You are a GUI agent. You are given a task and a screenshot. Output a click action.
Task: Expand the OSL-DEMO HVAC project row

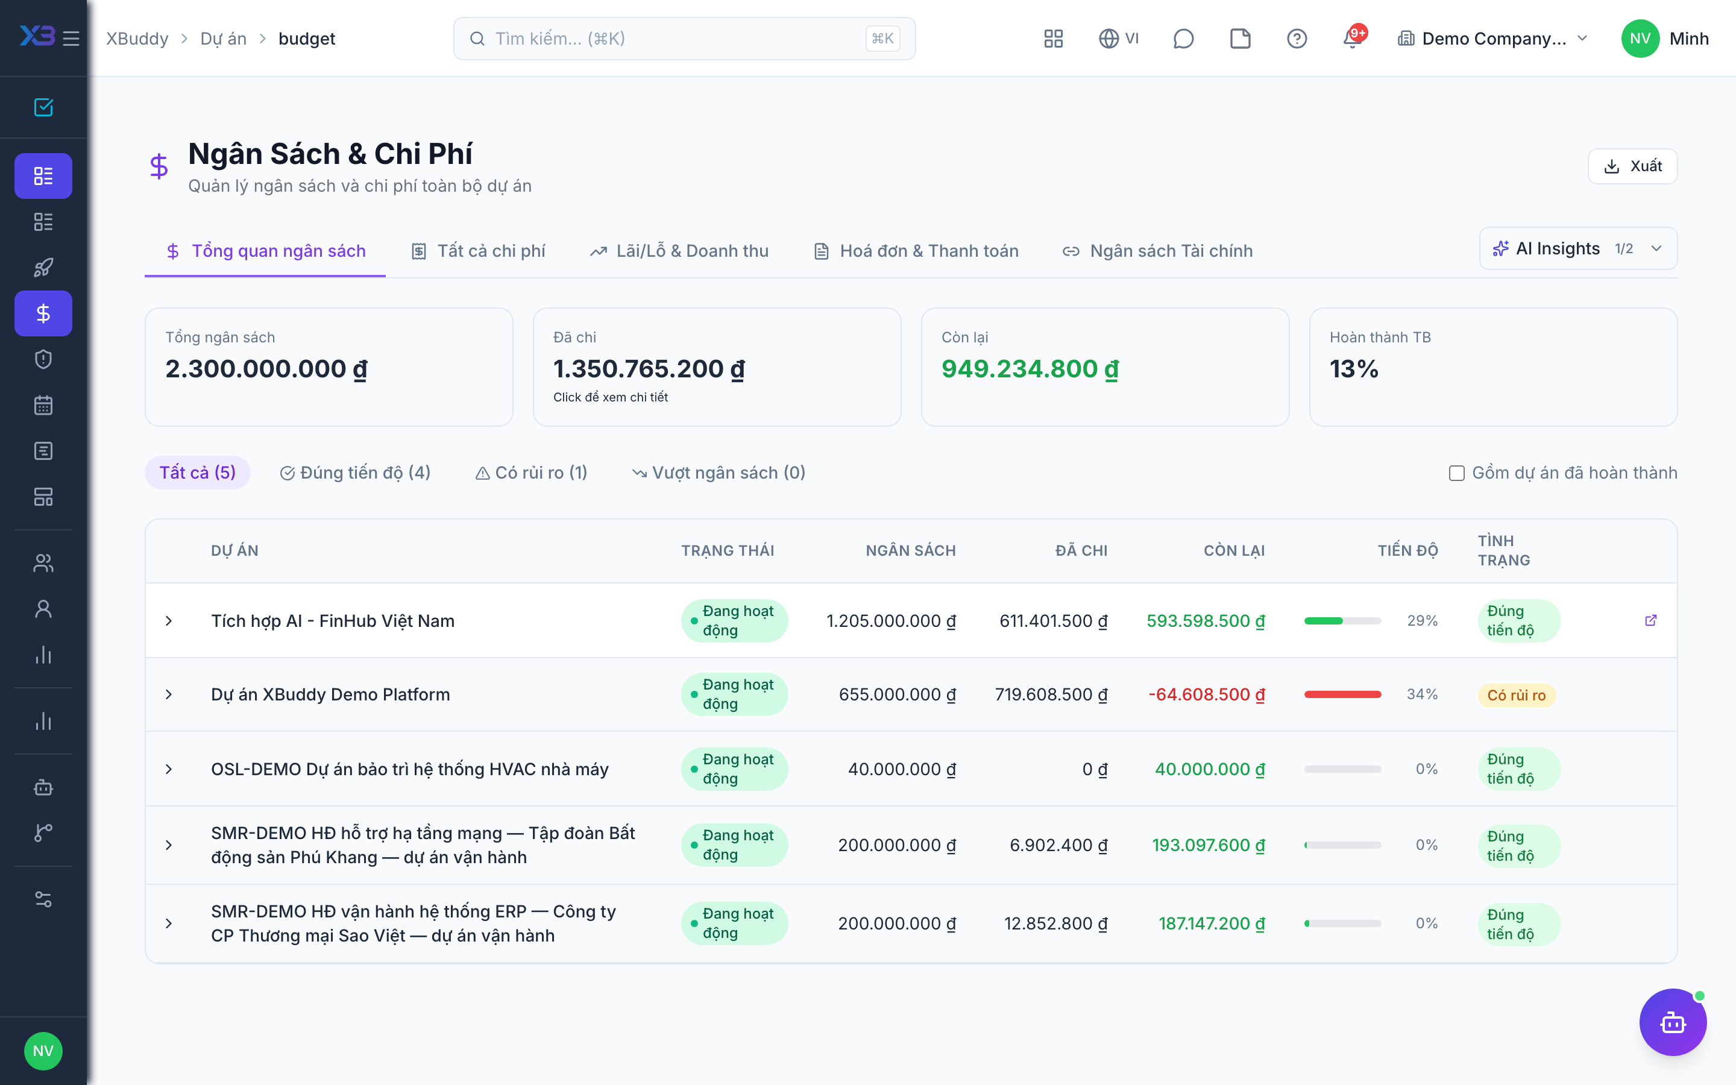tap(169, 769)
